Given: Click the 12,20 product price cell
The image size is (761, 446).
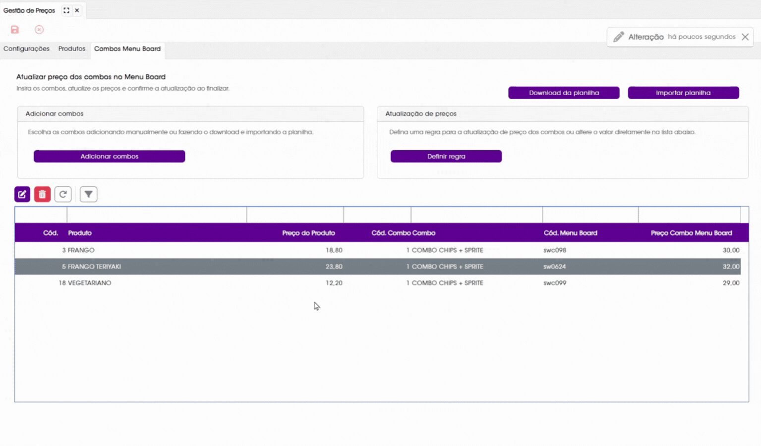Looking at the screenshot, I should tap(334, 283).
